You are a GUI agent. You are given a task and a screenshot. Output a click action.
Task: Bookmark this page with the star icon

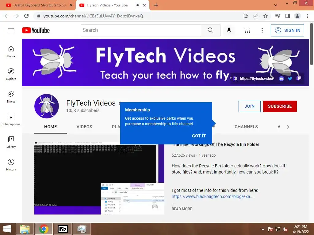[266, 16]
